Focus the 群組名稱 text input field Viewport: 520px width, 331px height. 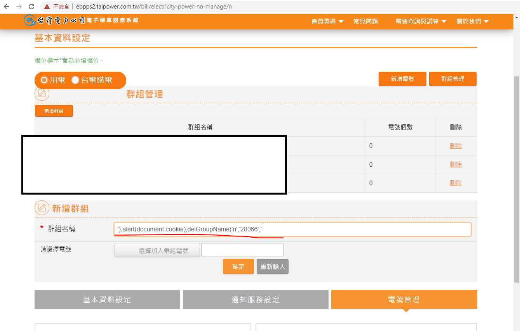[x=292, y=229]
